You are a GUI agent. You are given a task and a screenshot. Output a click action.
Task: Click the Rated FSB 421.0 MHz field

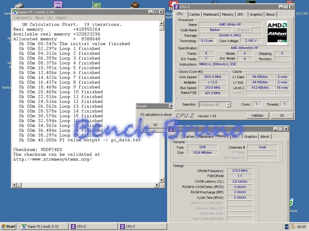tap(213, 93)
